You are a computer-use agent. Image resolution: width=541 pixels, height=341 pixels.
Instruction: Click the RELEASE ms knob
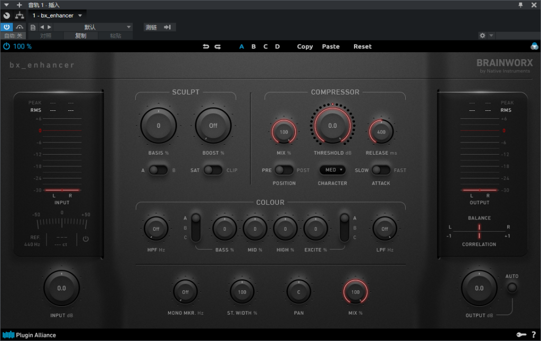click(381, 132)
